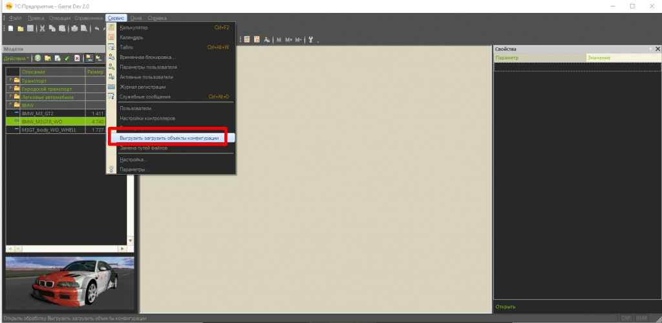This screenshot has width=662, height=323.
Task: Click the BMW car preview thumbnail
Action: pos(70,284)
